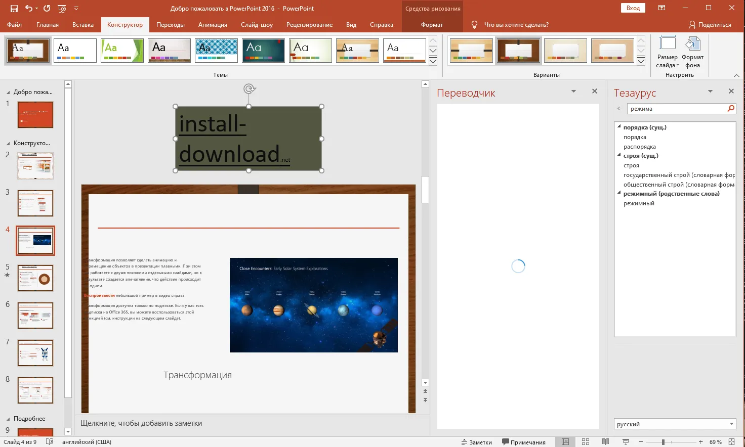Viewport: 745px width, 447px height.
Task: Expand the themes gallery More arrow
Action: tap(433, 61)
